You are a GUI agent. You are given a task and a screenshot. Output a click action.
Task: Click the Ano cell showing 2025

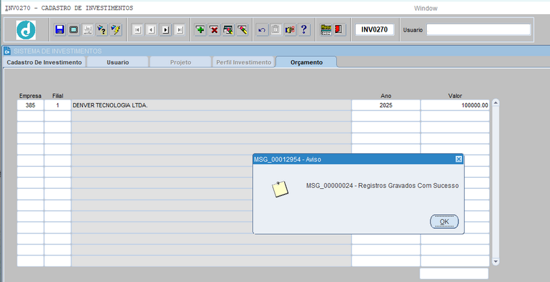point(385,105)
